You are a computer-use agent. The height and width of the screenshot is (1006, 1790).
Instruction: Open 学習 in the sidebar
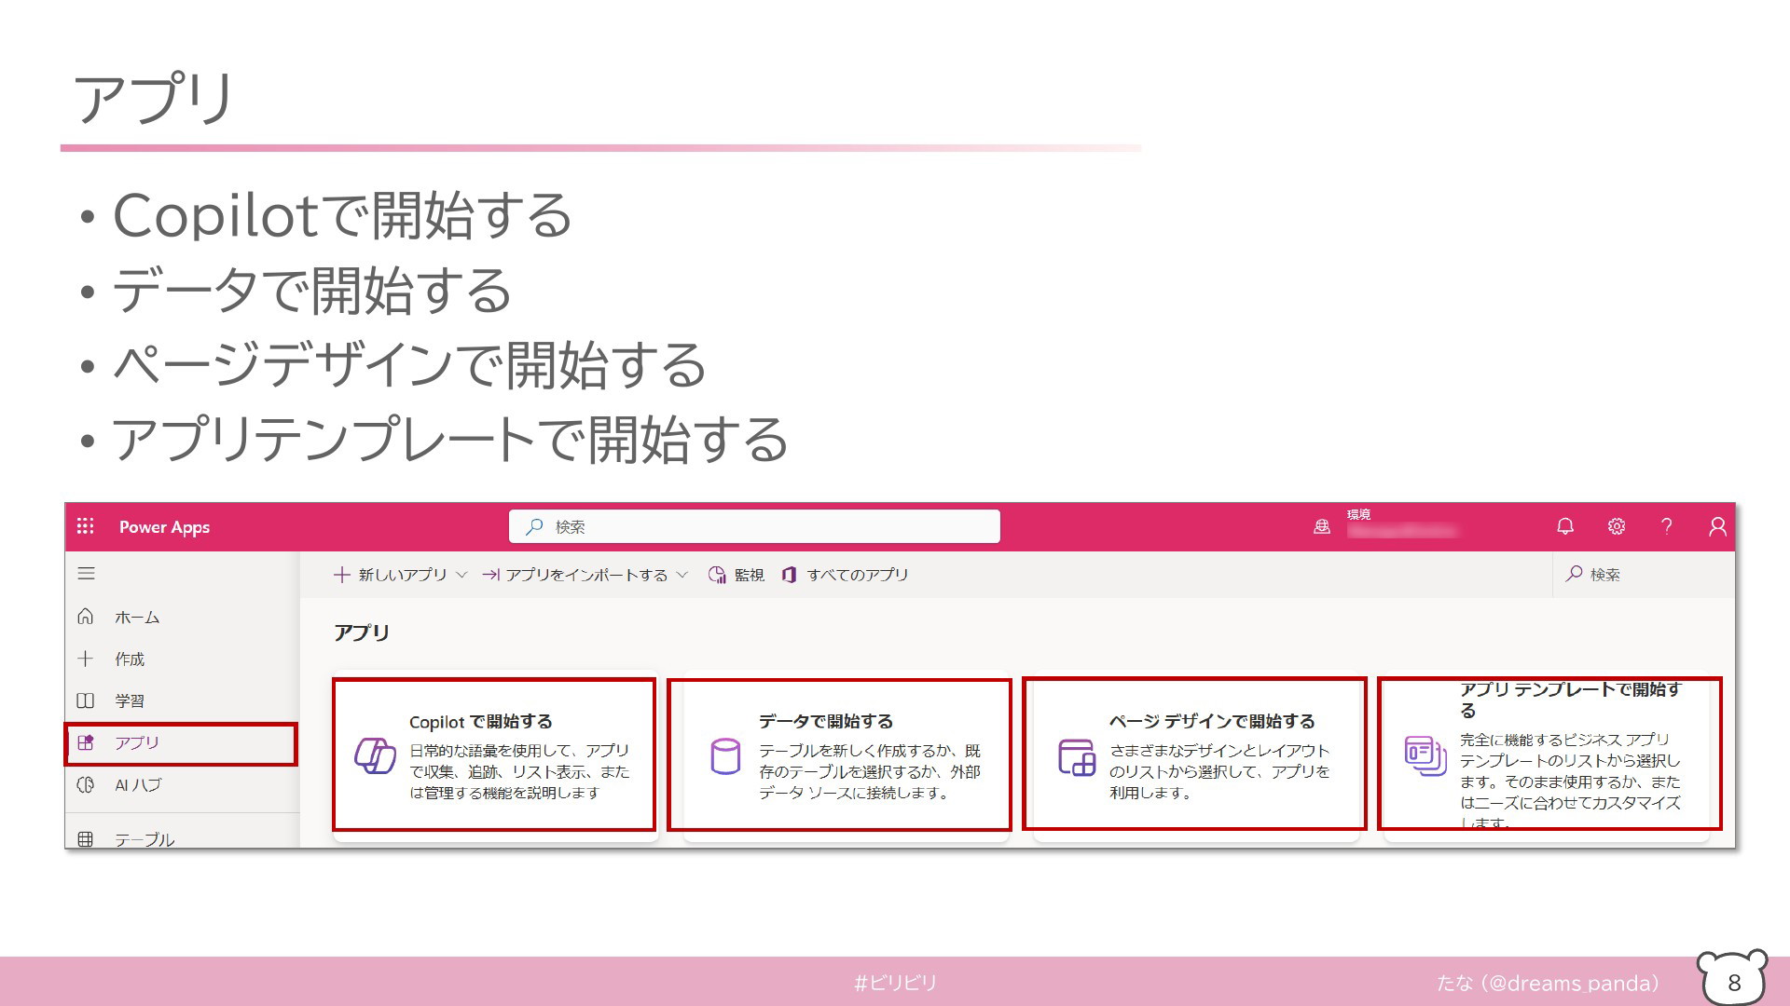[x=182, y=700]
